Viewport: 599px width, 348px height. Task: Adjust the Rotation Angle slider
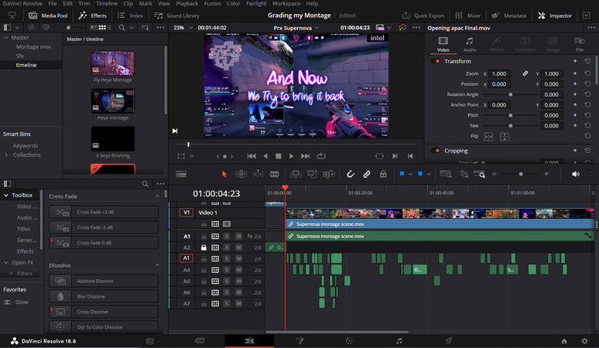pyautogui.click(x=510, y=94)
